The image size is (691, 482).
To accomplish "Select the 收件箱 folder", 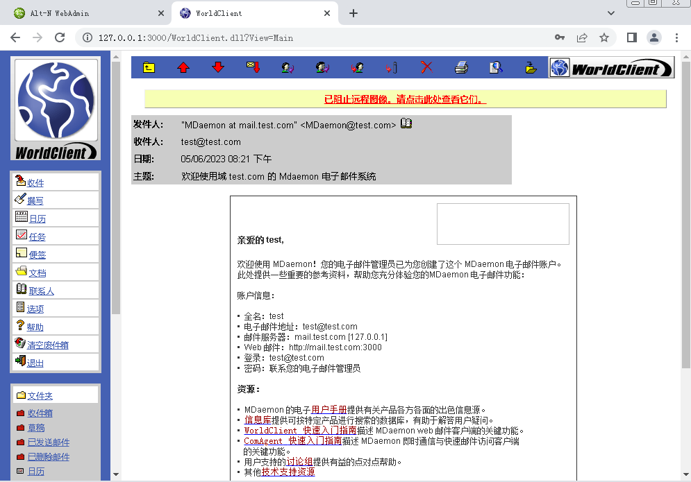I will click(x=40, y=413).
